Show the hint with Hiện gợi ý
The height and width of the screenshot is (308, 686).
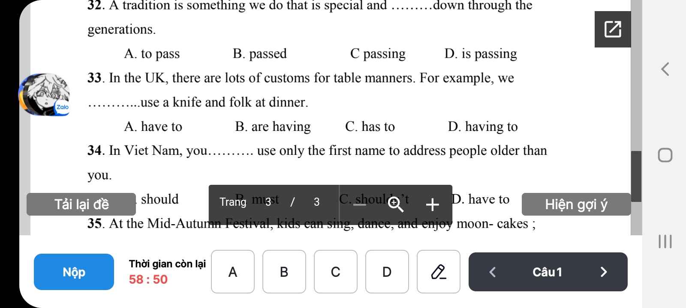coord(576,204)
